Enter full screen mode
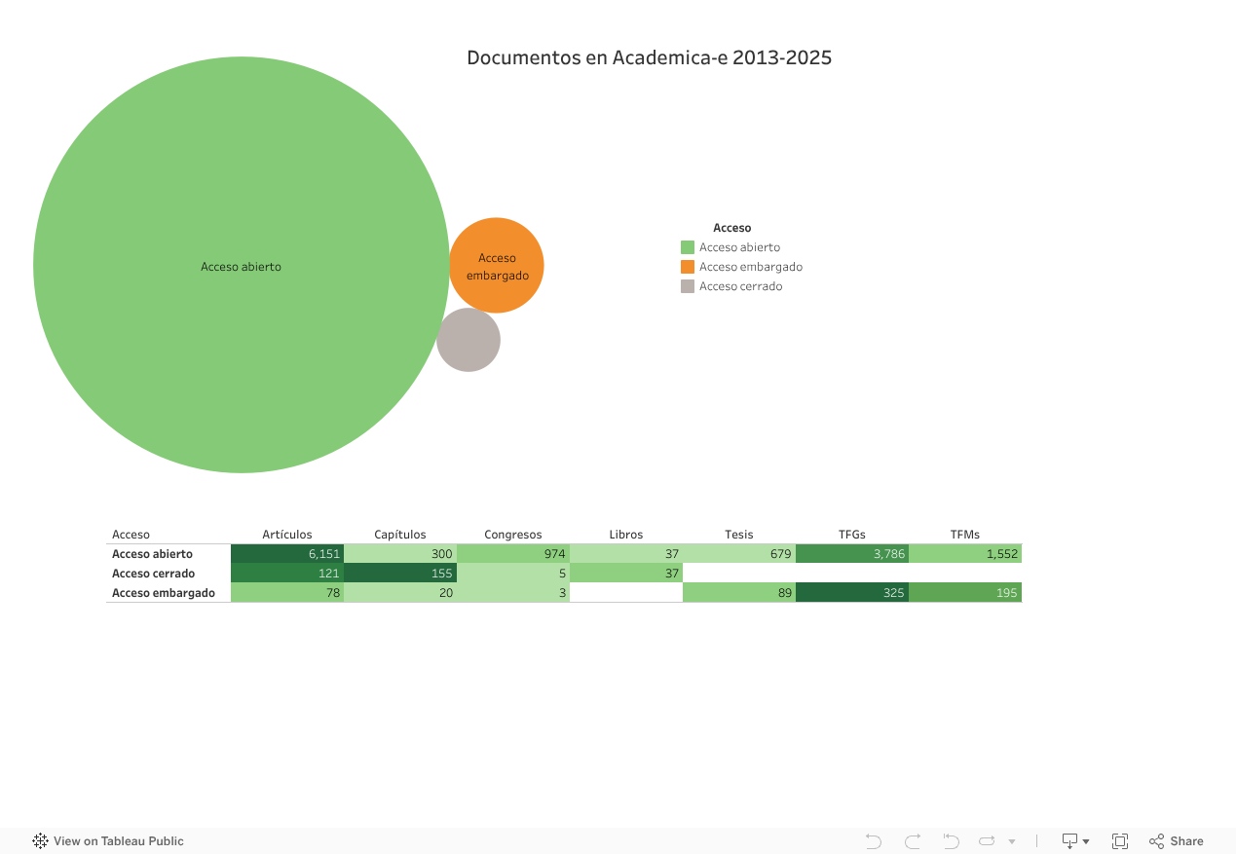 coord(1120,841)
